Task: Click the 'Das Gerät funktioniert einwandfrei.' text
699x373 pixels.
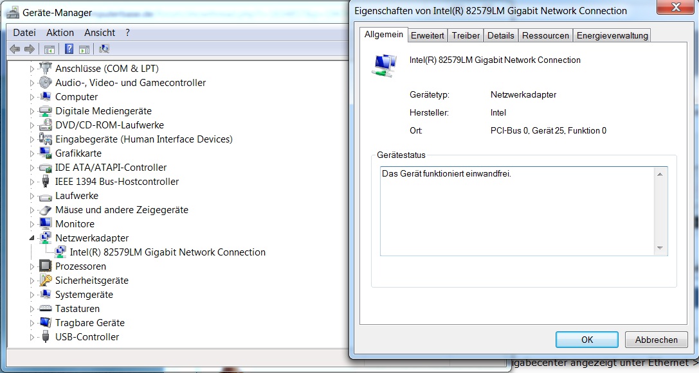Action: (x=446, y=173)
